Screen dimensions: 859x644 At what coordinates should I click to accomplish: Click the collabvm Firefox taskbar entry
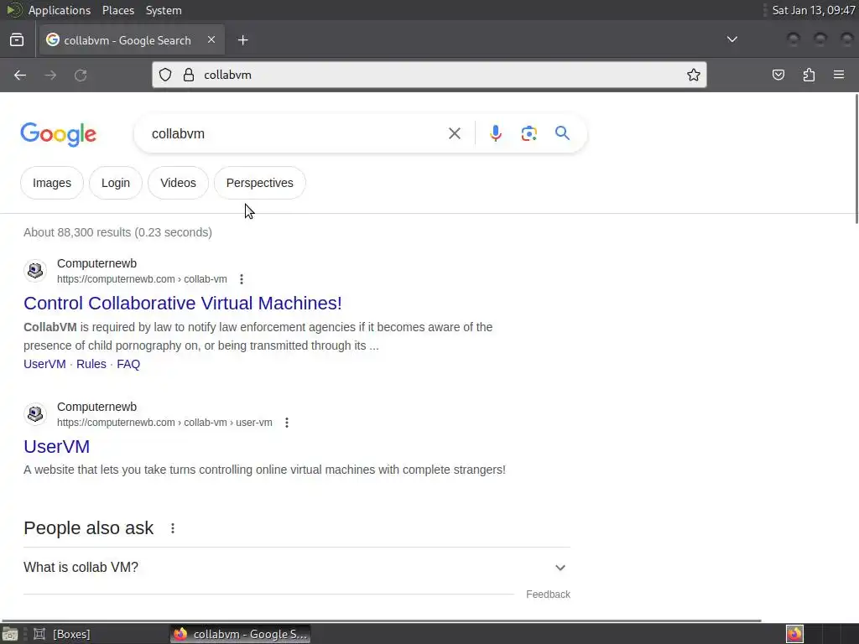click(x=241, y=634)
